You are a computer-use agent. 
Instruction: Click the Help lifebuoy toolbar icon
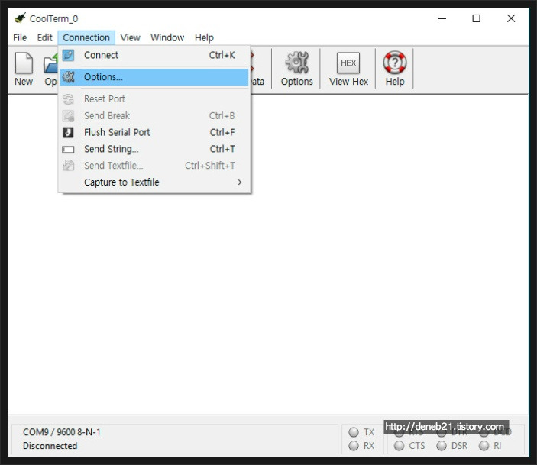click(395, 63)
